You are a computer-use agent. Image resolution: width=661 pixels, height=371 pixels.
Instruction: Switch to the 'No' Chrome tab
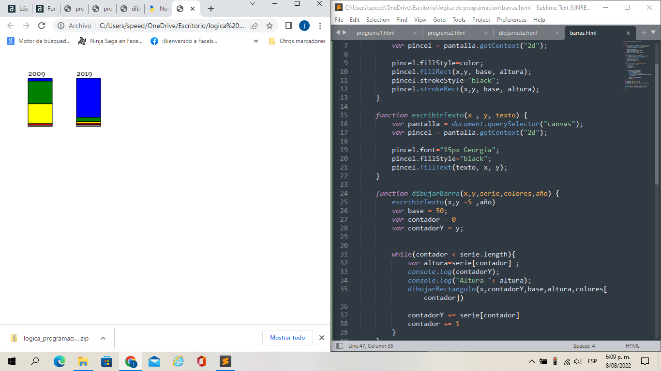point(158,9)
